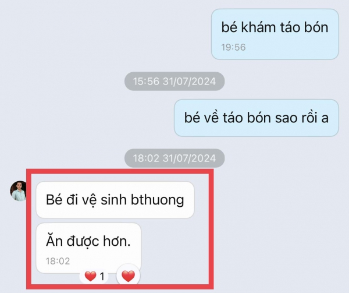Select the 'bé khám táo bón' message bubble
This screenshot has height=293, width=349.
pyautogui.click(x=275, y=34)
